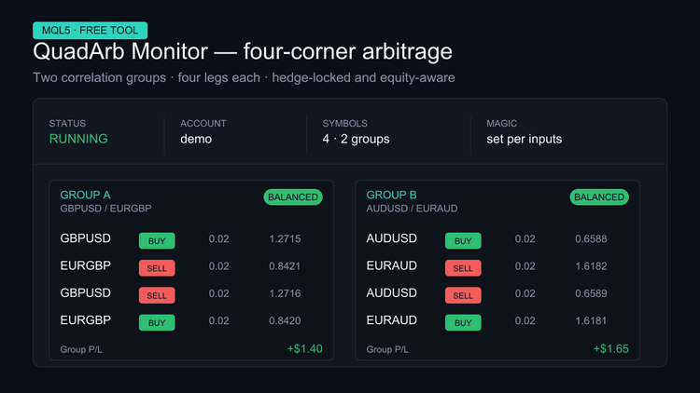Click the +$1.40 Group A profit value

point(305,349)
